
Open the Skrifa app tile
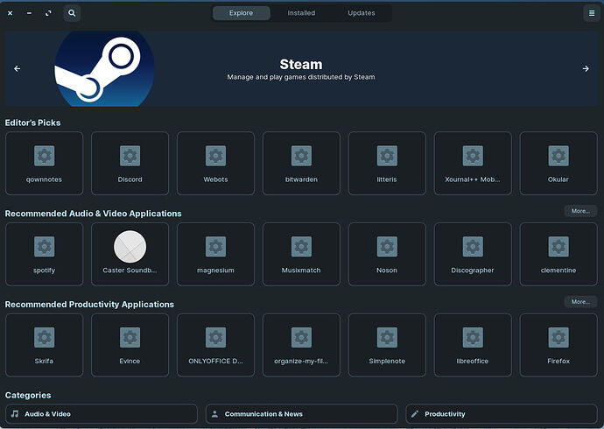tap(45, 345)
